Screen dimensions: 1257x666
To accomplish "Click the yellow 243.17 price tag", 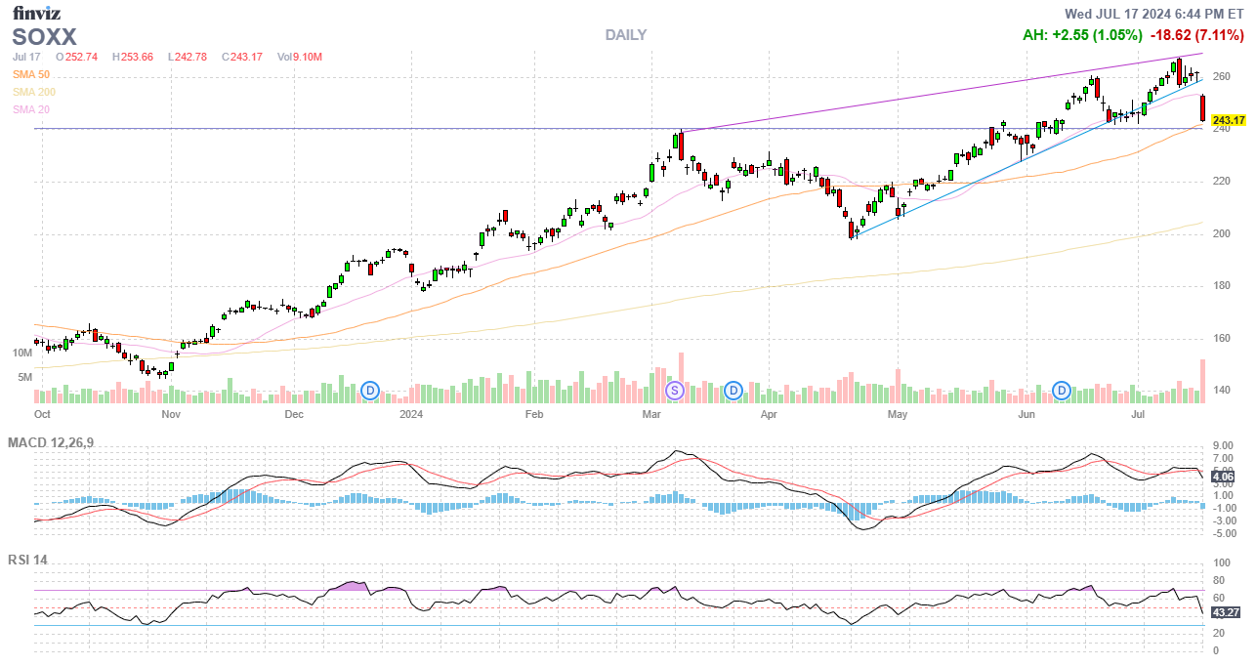I will point(1228,120).
